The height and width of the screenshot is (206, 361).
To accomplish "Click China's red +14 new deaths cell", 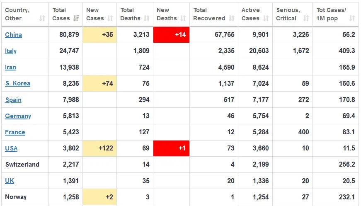I will click(171, 35).
